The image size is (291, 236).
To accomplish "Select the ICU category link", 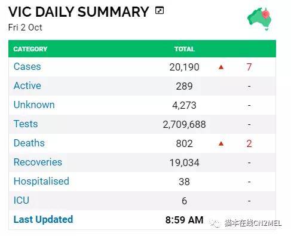I will (x=22, y=200).
